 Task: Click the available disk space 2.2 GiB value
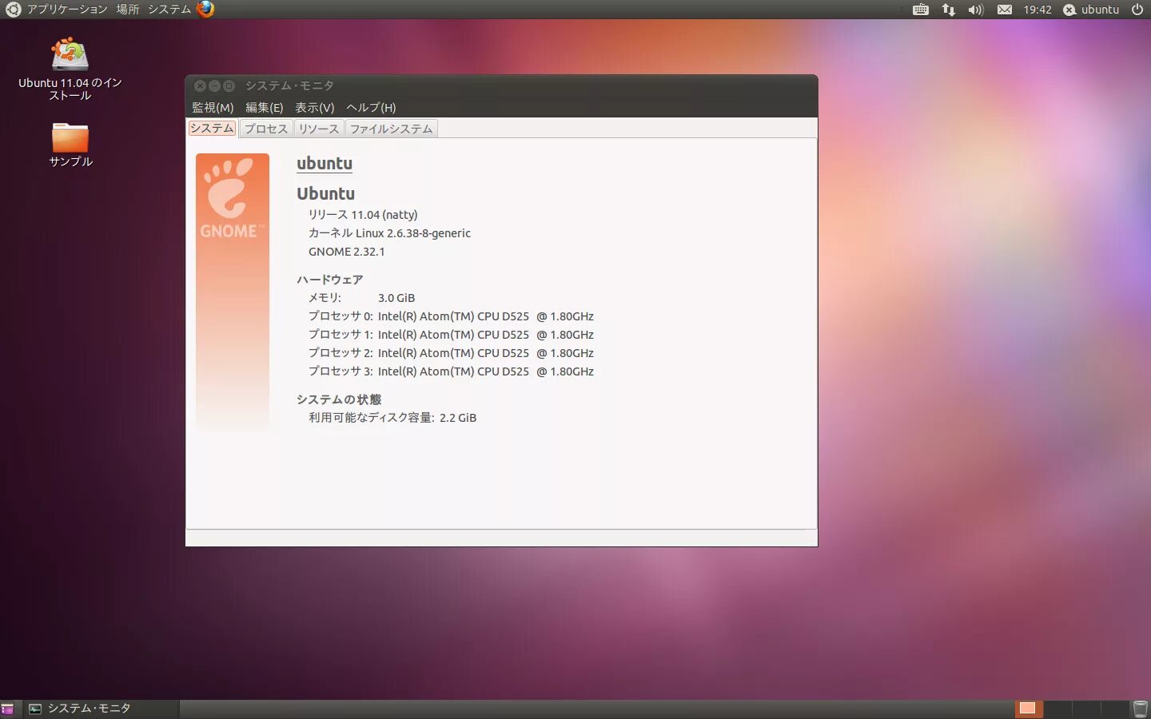[x=458, y=418]
